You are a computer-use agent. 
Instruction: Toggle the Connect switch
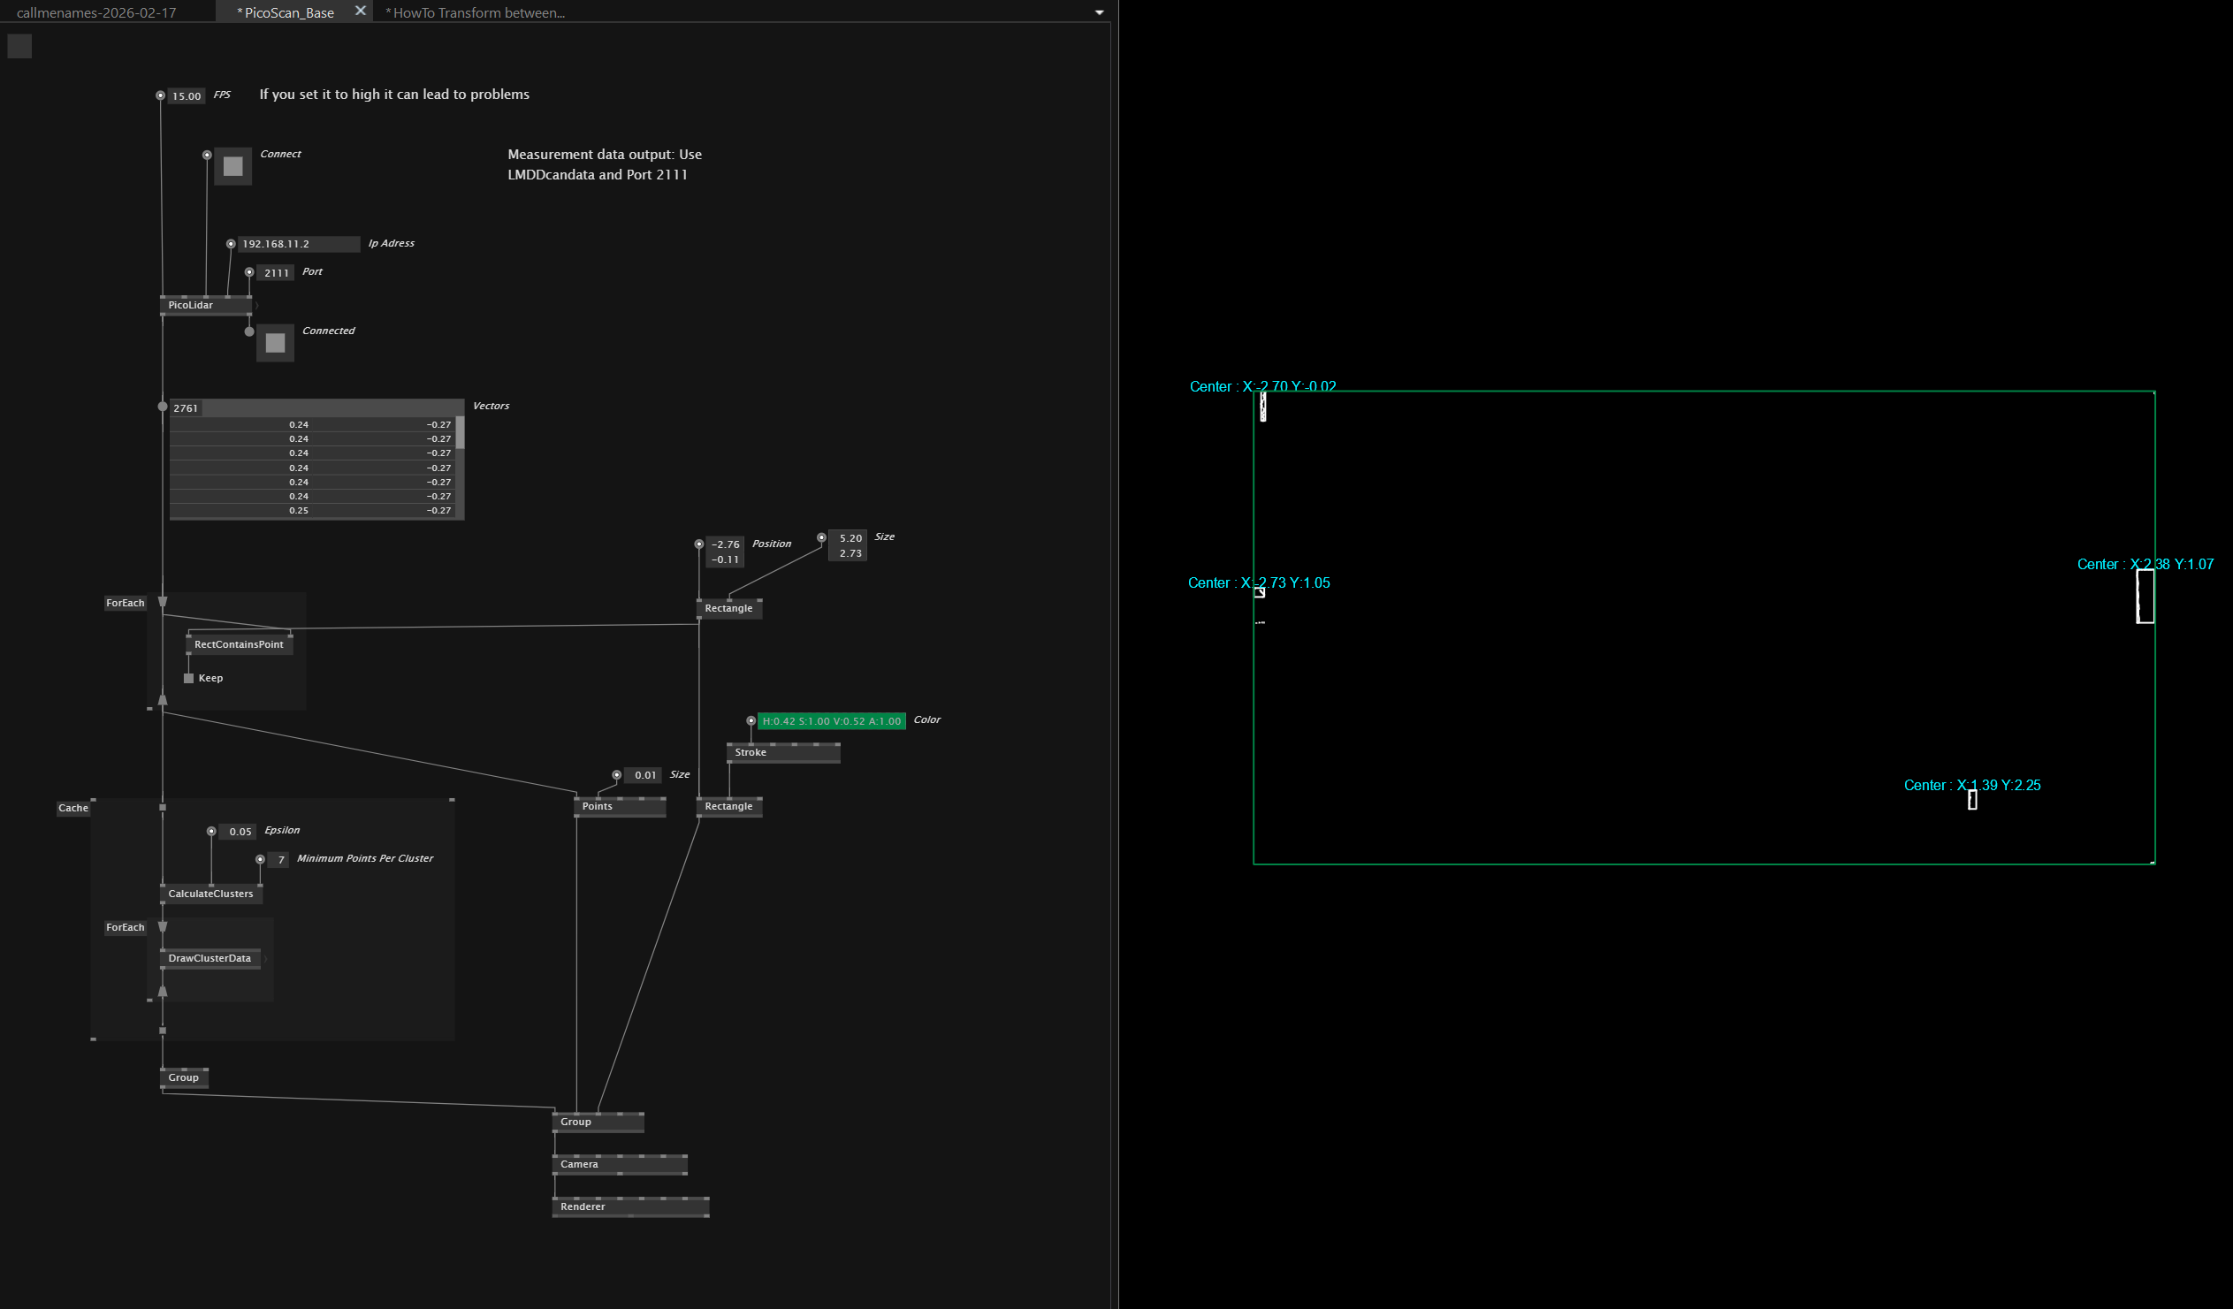point(233,167)
